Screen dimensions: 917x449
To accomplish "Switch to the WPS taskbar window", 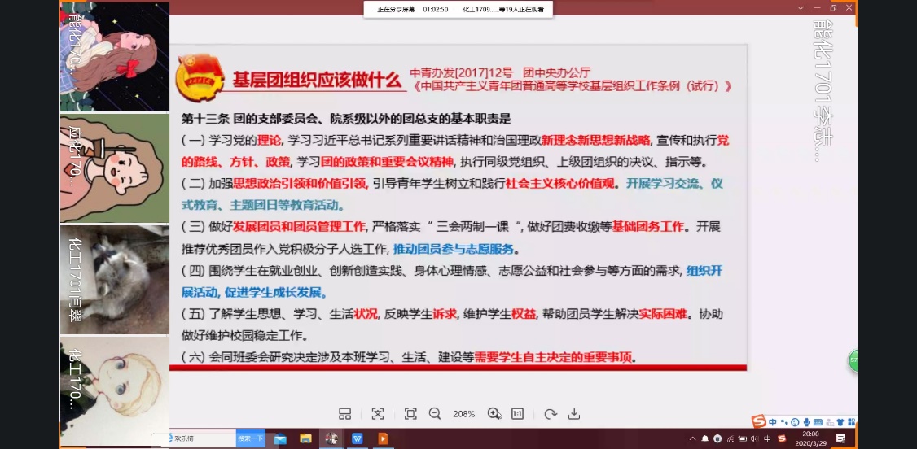I will pyautogui.click(x=357, y=438).
